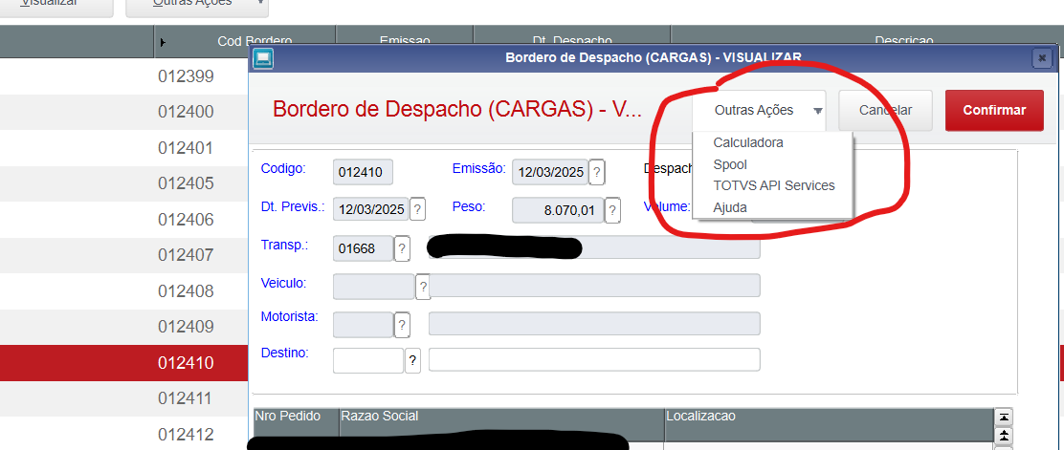Click the Veiculo lookup question-mark button
1064x450 pixels.
(422, 286)
